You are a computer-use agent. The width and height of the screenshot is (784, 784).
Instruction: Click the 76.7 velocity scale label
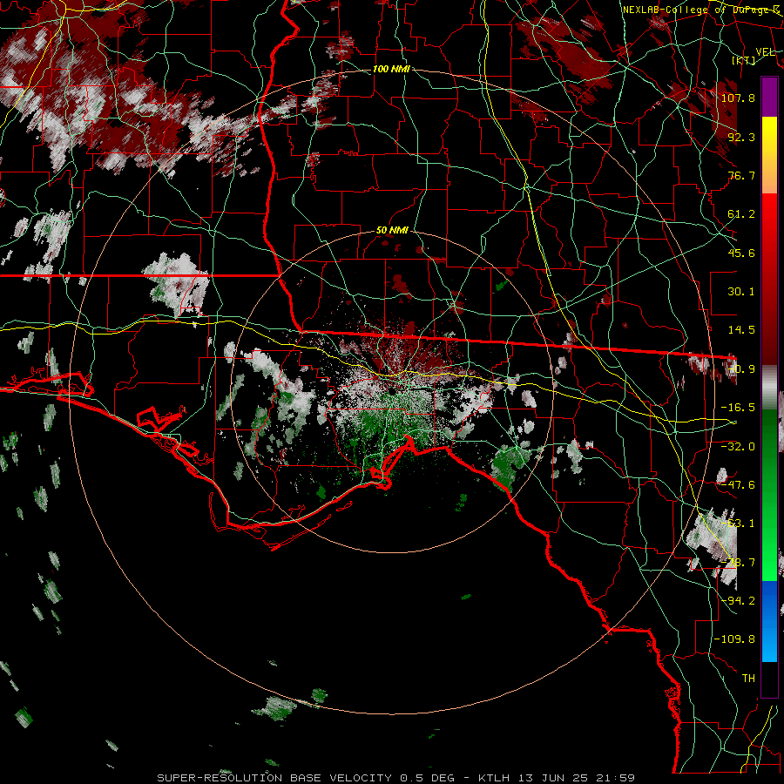(741, 175)
